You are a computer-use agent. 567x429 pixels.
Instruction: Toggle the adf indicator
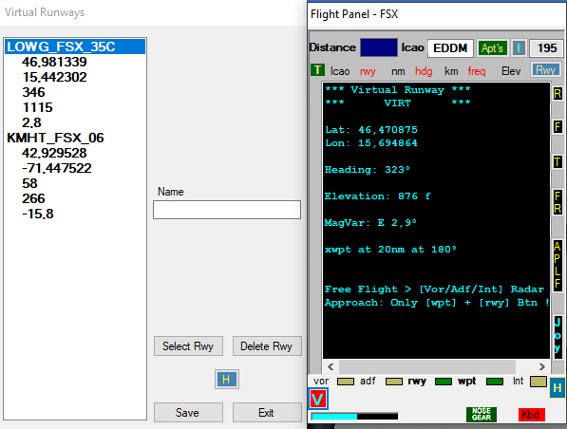click(394, 382)
